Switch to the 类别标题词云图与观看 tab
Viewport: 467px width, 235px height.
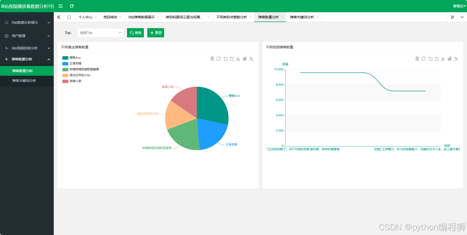[x=184, y=17]
